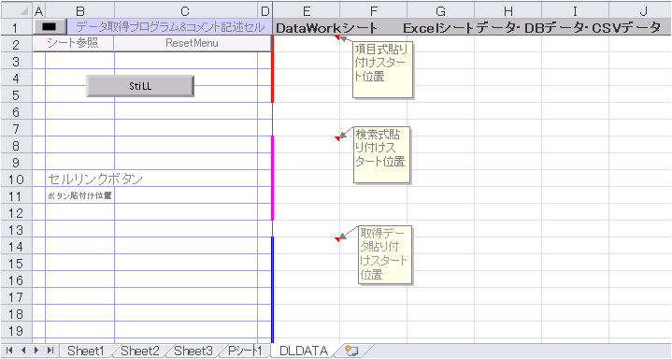Select the column G header

point(440,10)
